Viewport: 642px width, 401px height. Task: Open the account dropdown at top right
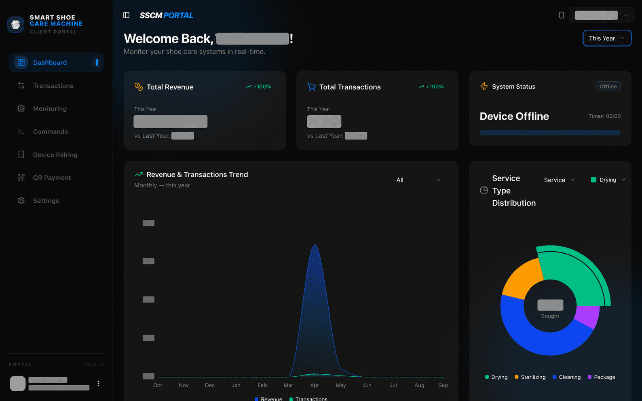602,15
